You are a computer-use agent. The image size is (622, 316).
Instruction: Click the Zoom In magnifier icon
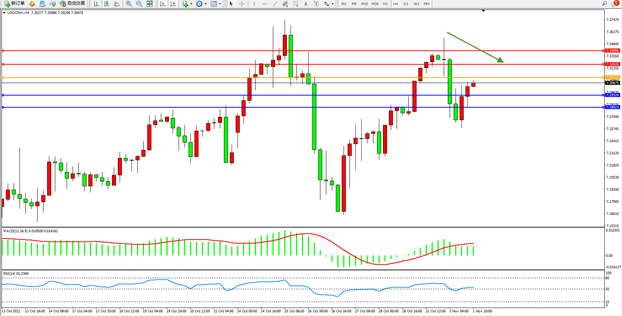(x=129, y=4)
